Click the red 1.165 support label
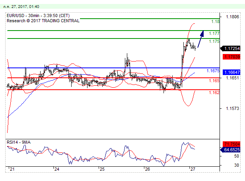This screenshot has height=181, width=245. point(214,81)
